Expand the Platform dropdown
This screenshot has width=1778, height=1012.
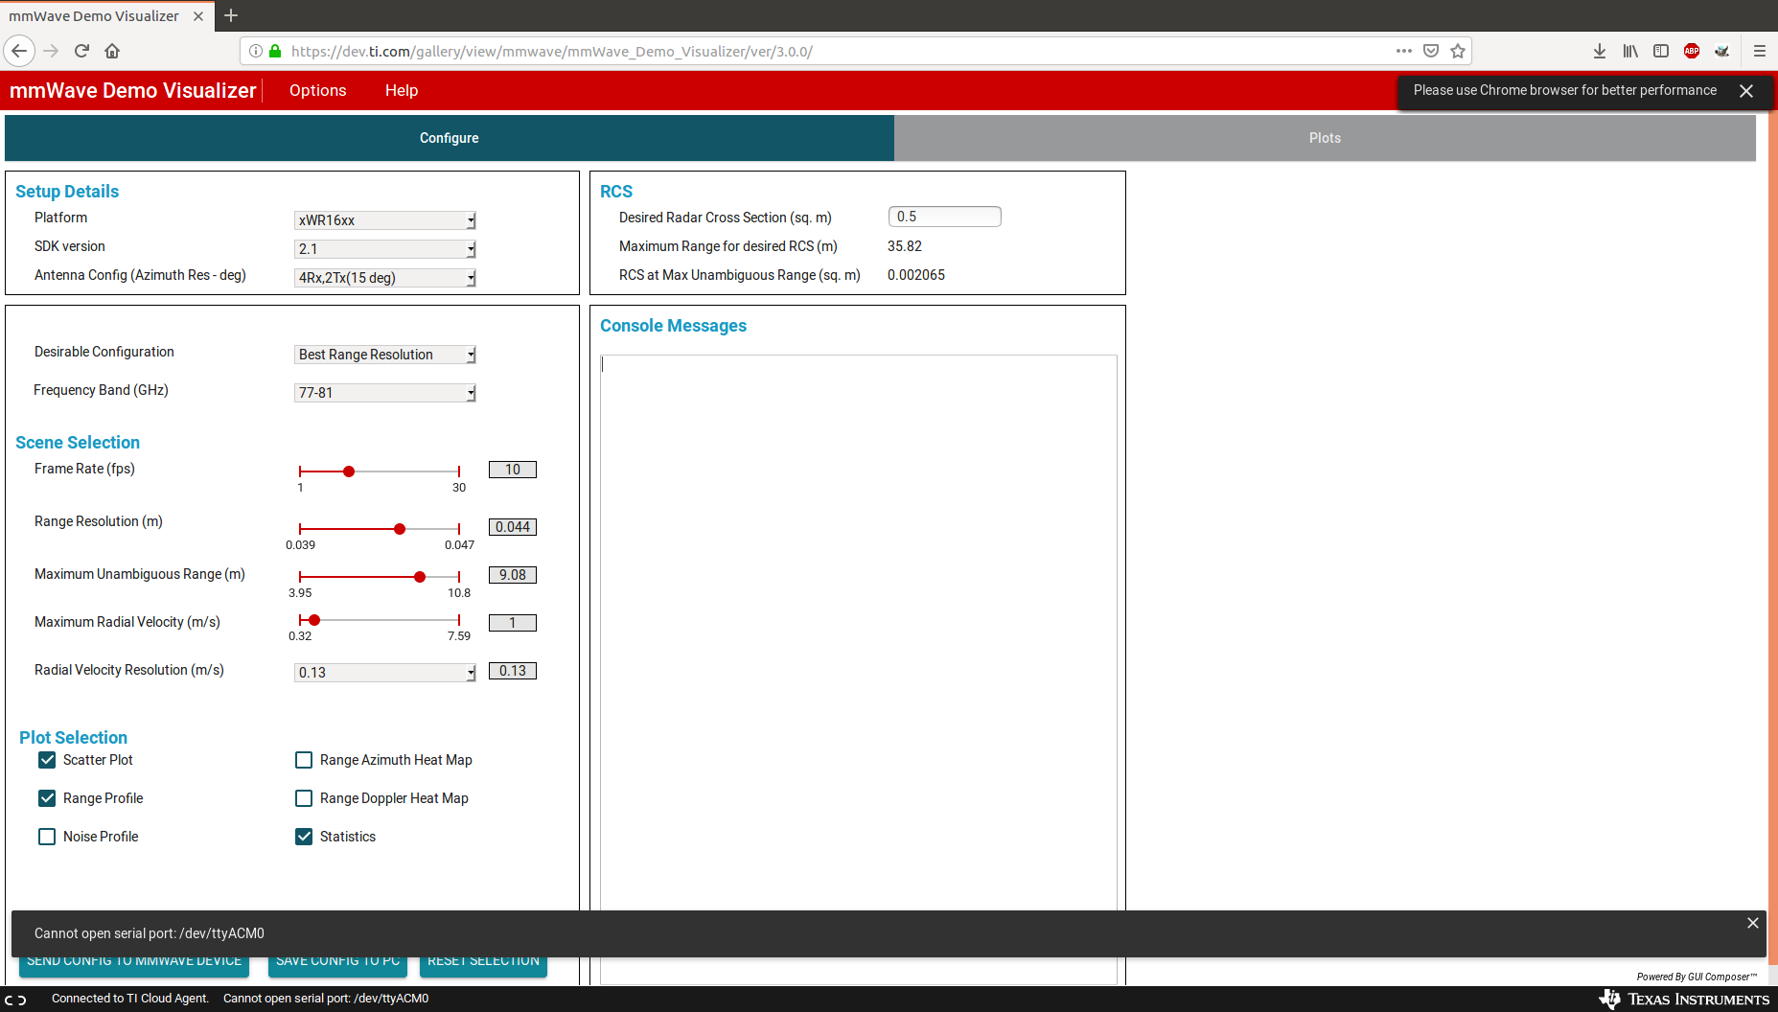coord(384,220)
